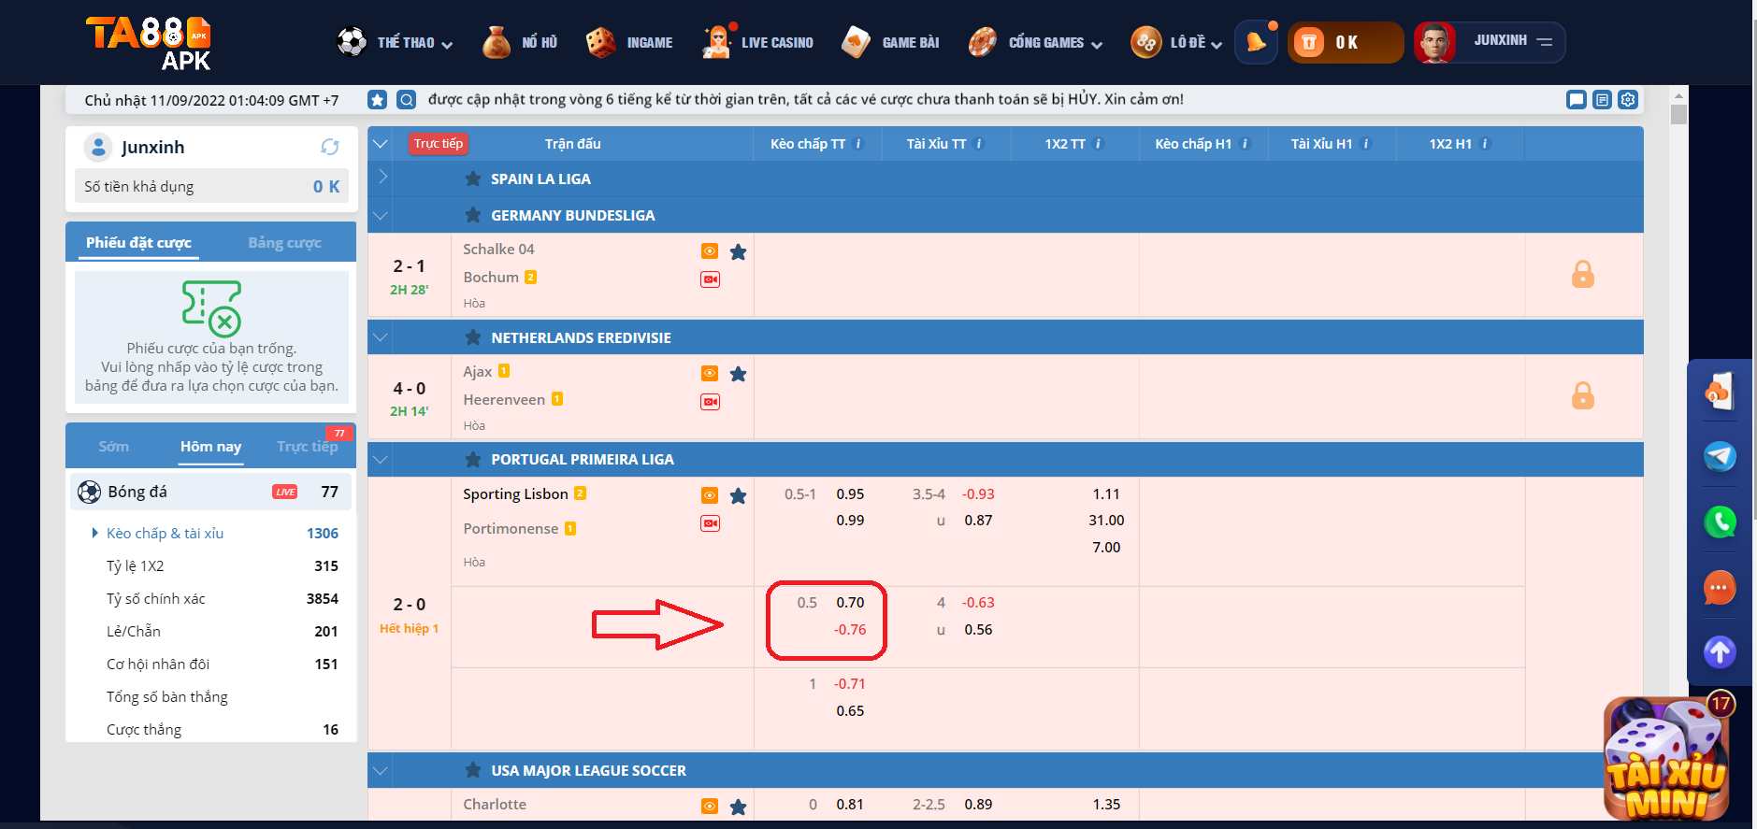Click the 0.70 handicap odds for Sporting Lisbon
The height and width of the screenshot is (829, 1757).
pos(850,603)
